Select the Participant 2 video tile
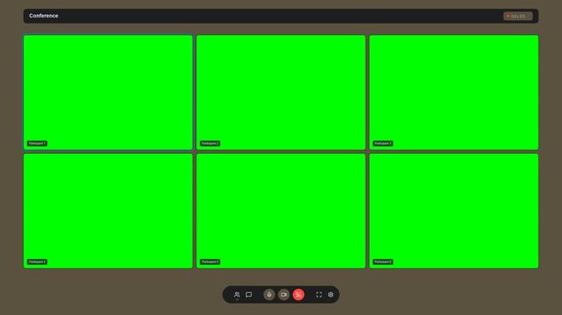562x315 pixels. point(281,92)
